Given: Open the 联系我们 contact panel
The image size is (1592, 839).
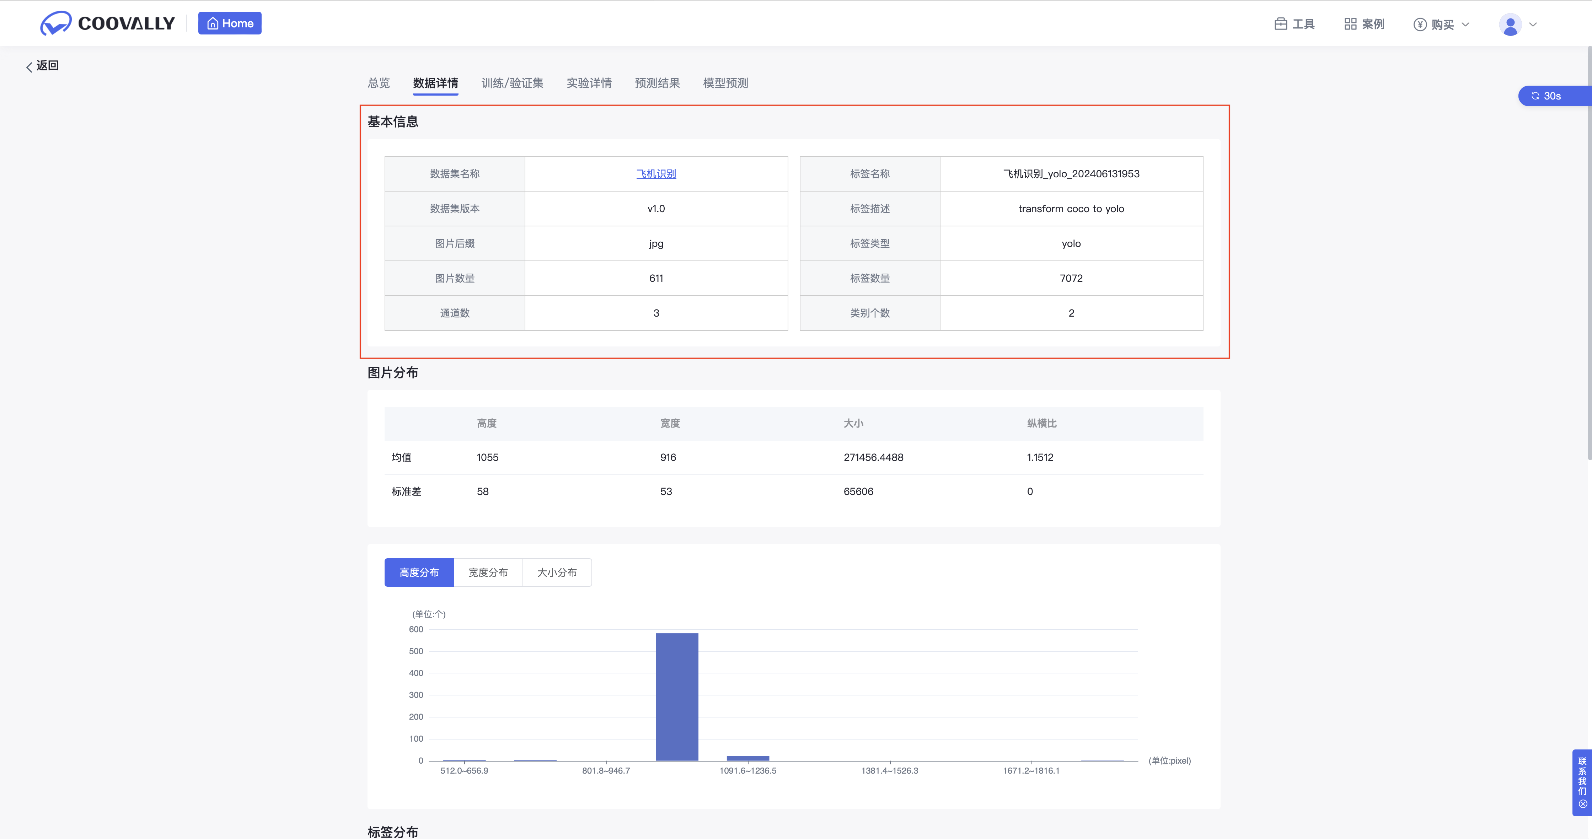Looking at the screenshot, I should (1582, 776).
